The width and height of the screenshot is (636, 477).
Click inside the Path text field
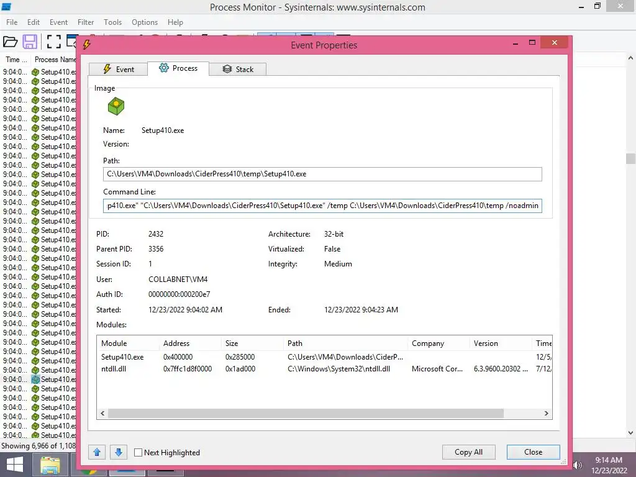pos(322,174)
